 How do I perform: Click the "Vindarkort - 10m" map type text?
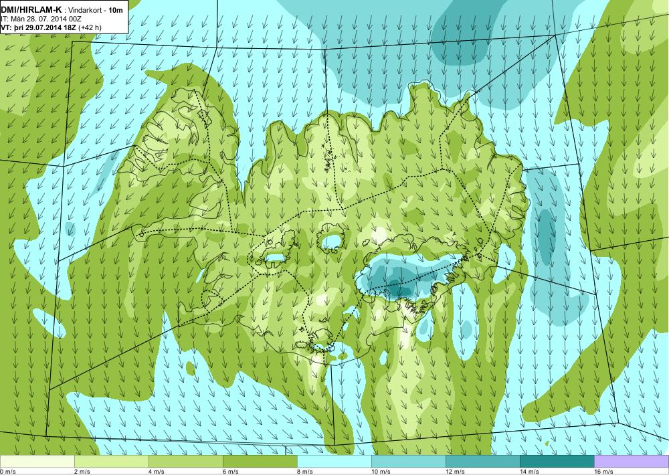(96, 10)
